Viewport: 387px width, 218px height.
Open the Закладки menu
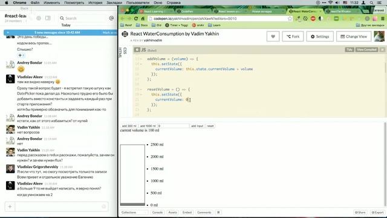114,2
